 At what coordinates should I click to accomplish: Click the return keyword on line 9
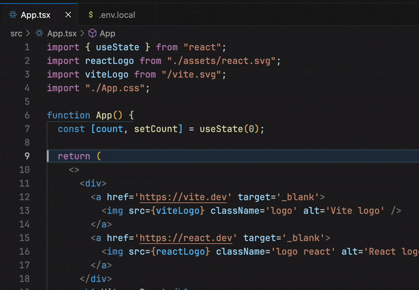click(74, 156)
